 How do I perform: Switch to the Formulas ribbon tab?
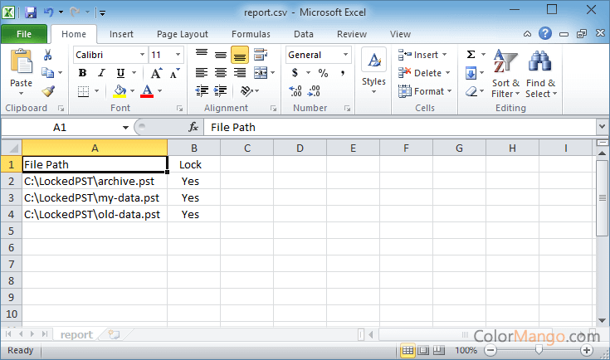(x=251, y=34)
